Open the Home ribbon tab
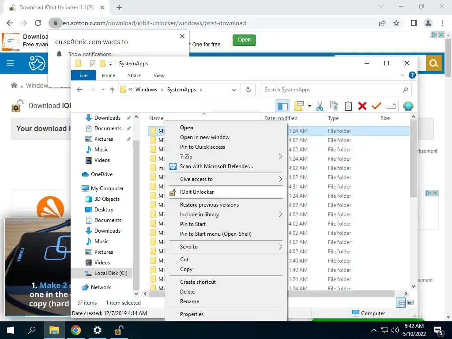Screen dimensions: 452x339 tap(109, 75)
